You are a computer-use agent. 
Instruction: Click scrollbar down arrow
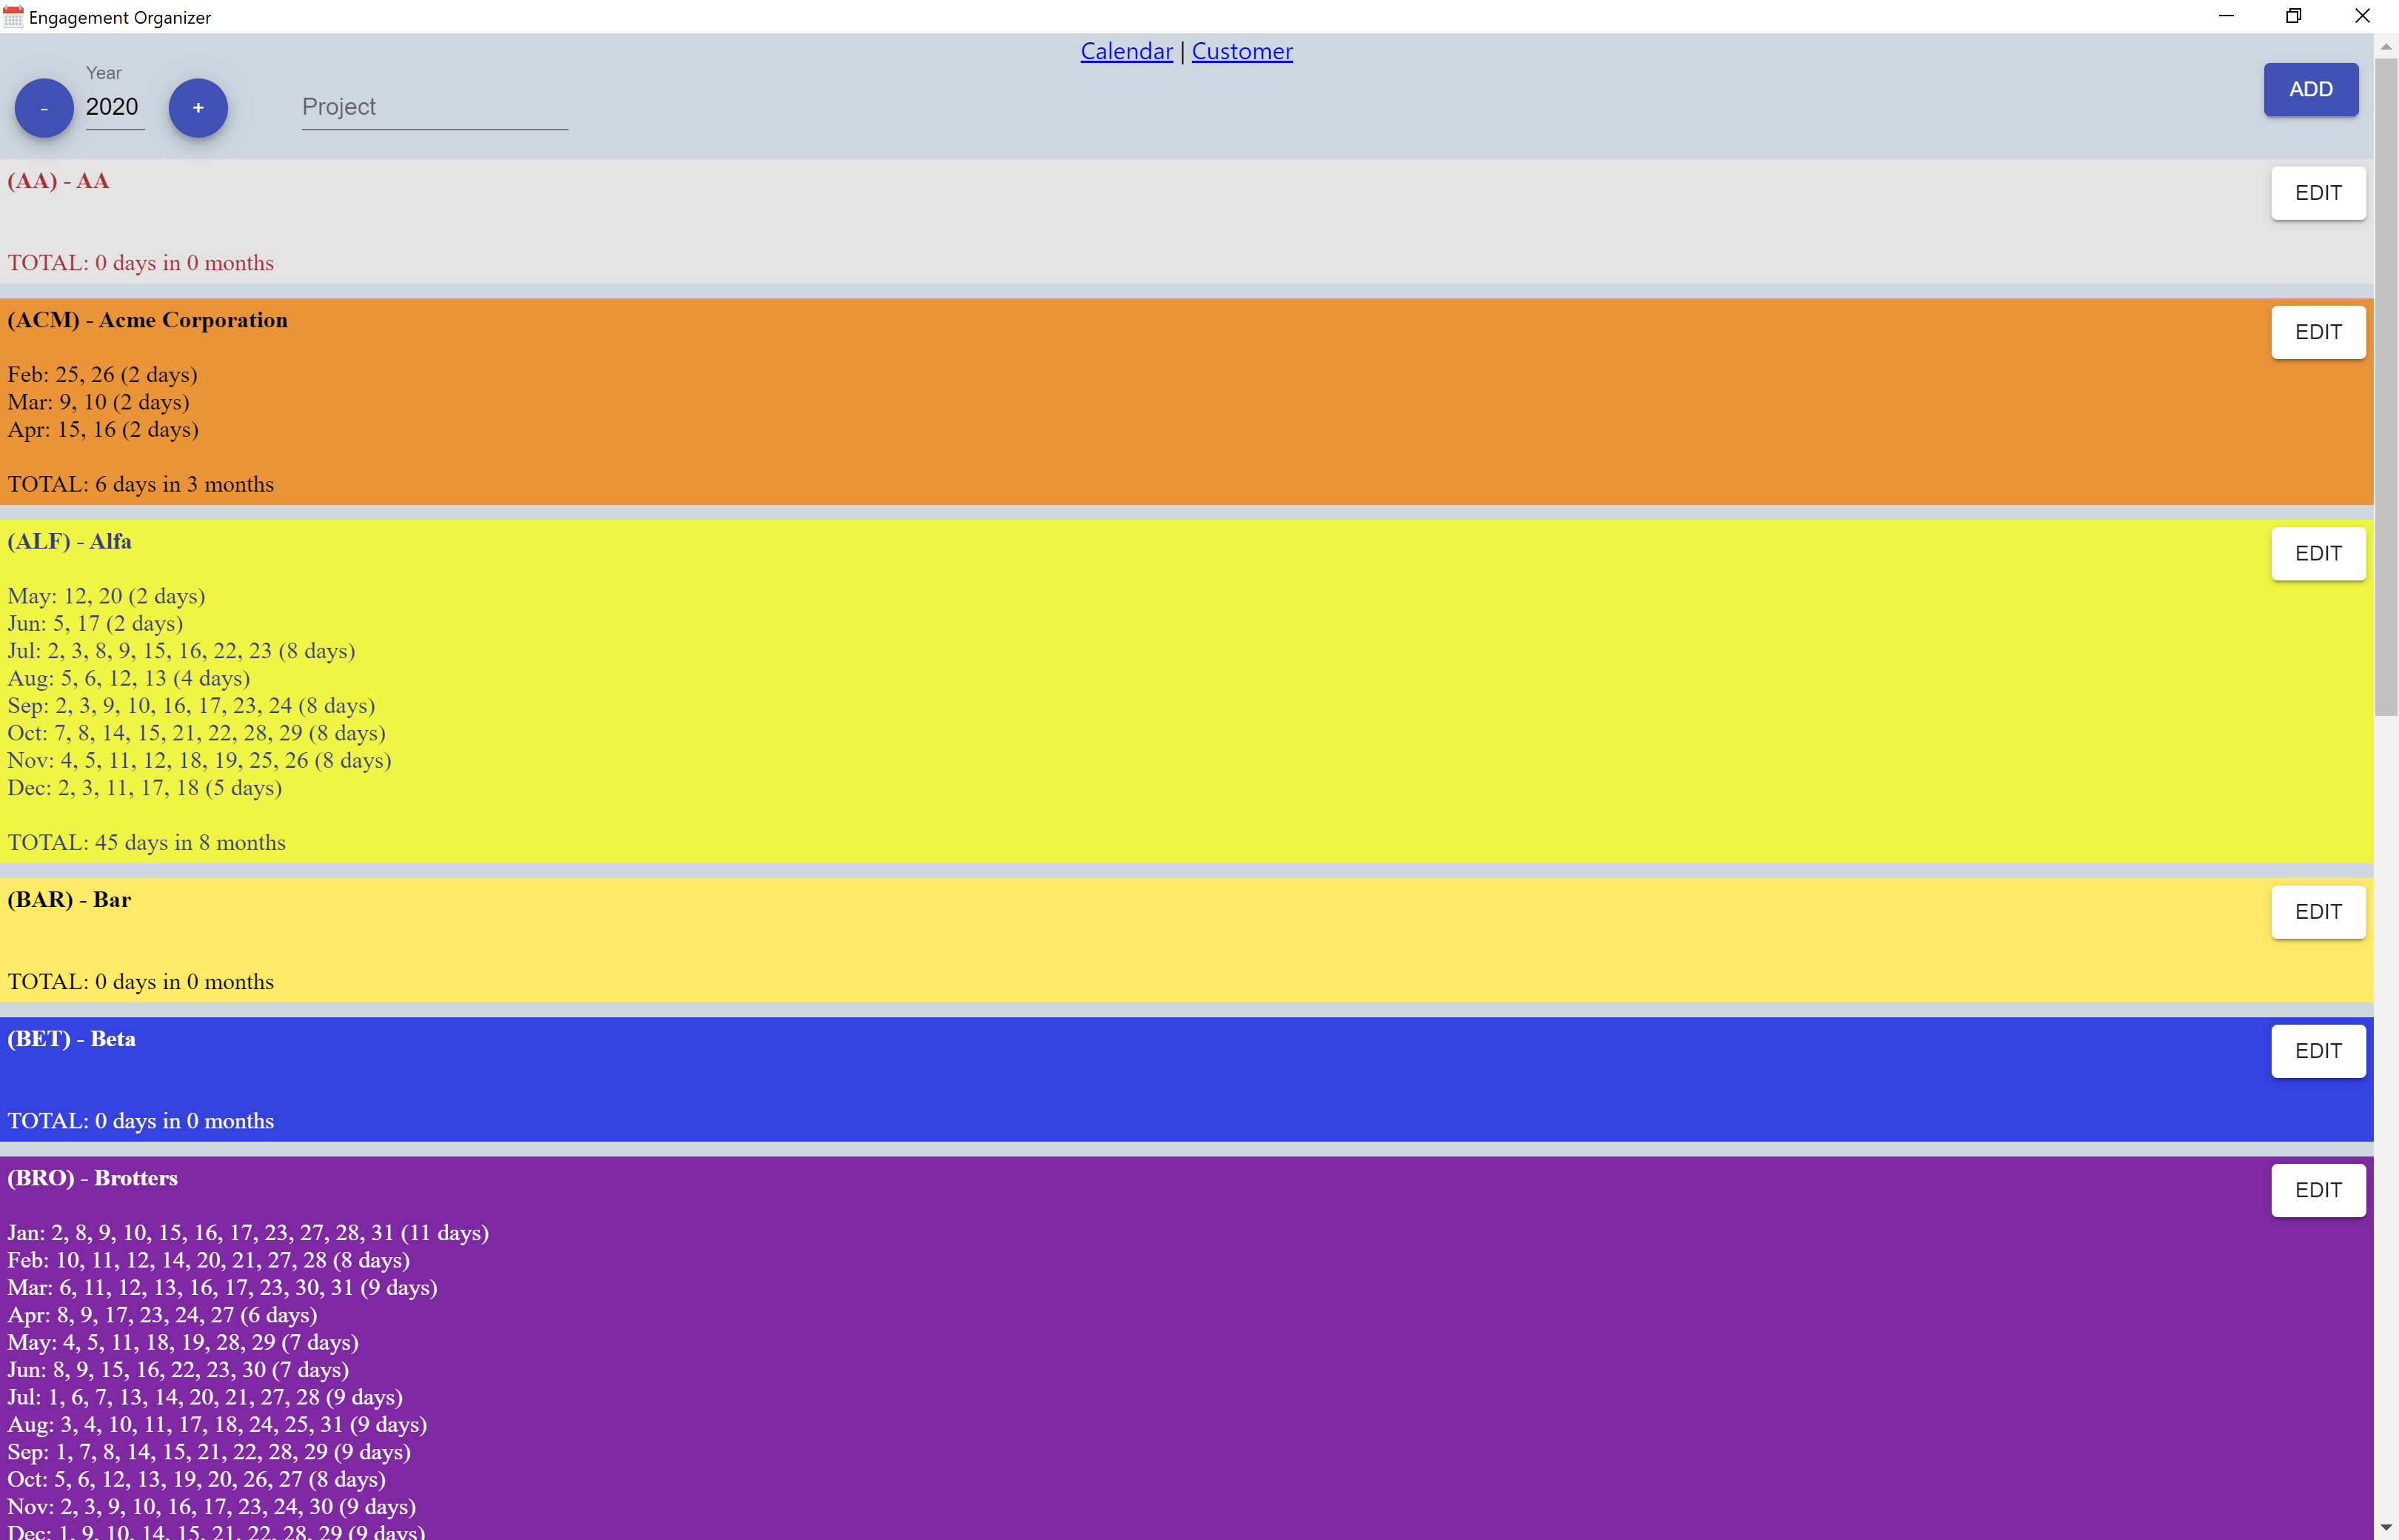coord(2386,1528)
